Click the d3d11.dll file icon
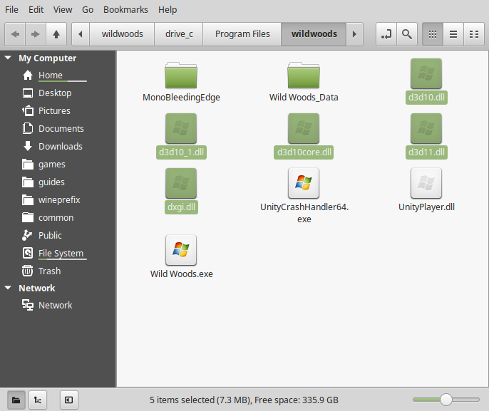This screenshot has height=411, width=489. coord(426,129)
